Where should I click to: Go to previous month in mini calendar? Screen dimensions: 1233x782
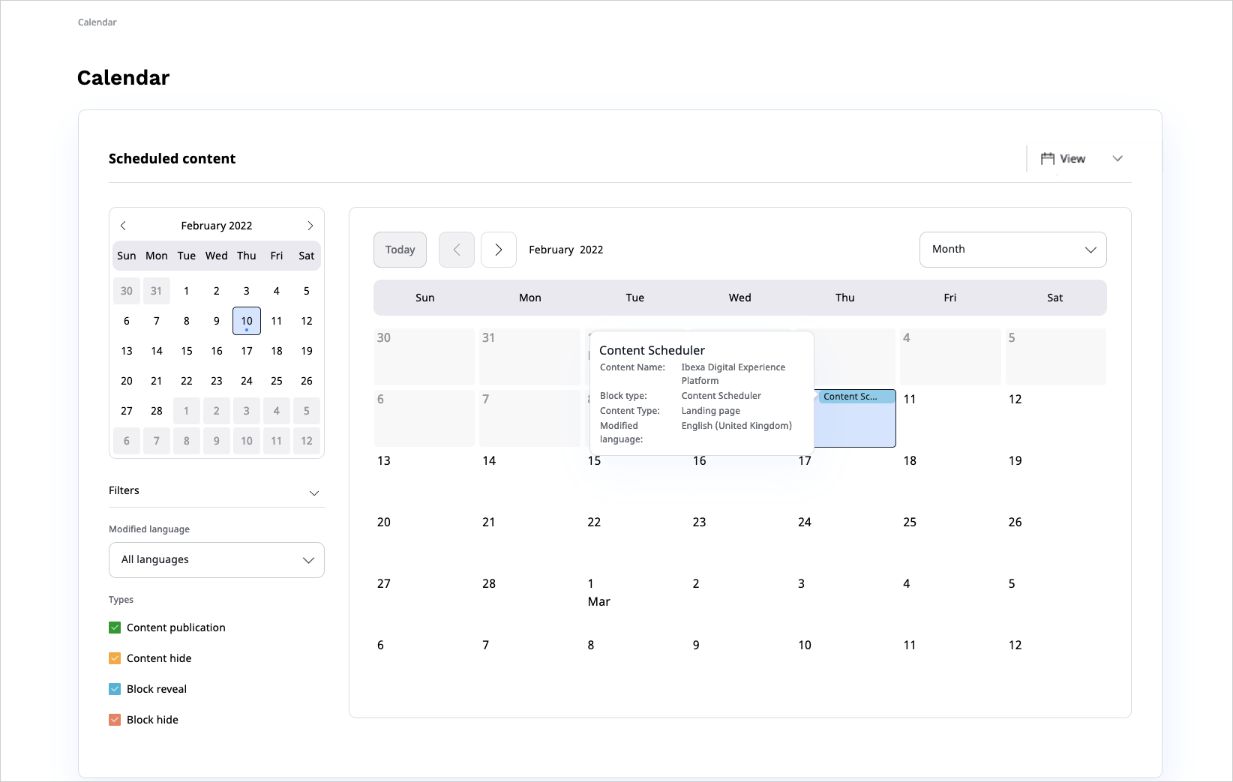pos(124,226)
